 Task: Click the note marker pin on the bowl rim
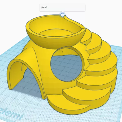click(x=62, y=15)
